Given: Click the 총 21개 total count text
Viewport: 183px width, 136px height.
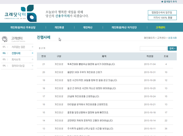Looking at the screenshot, I should click(x=42, y=48).
